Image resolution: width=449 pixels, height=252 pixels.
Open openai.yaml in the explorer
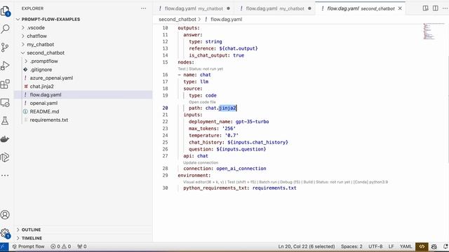(43, 103)
